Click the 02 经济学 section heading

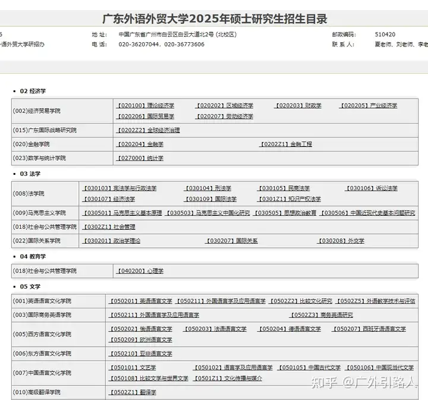[33, 91]
